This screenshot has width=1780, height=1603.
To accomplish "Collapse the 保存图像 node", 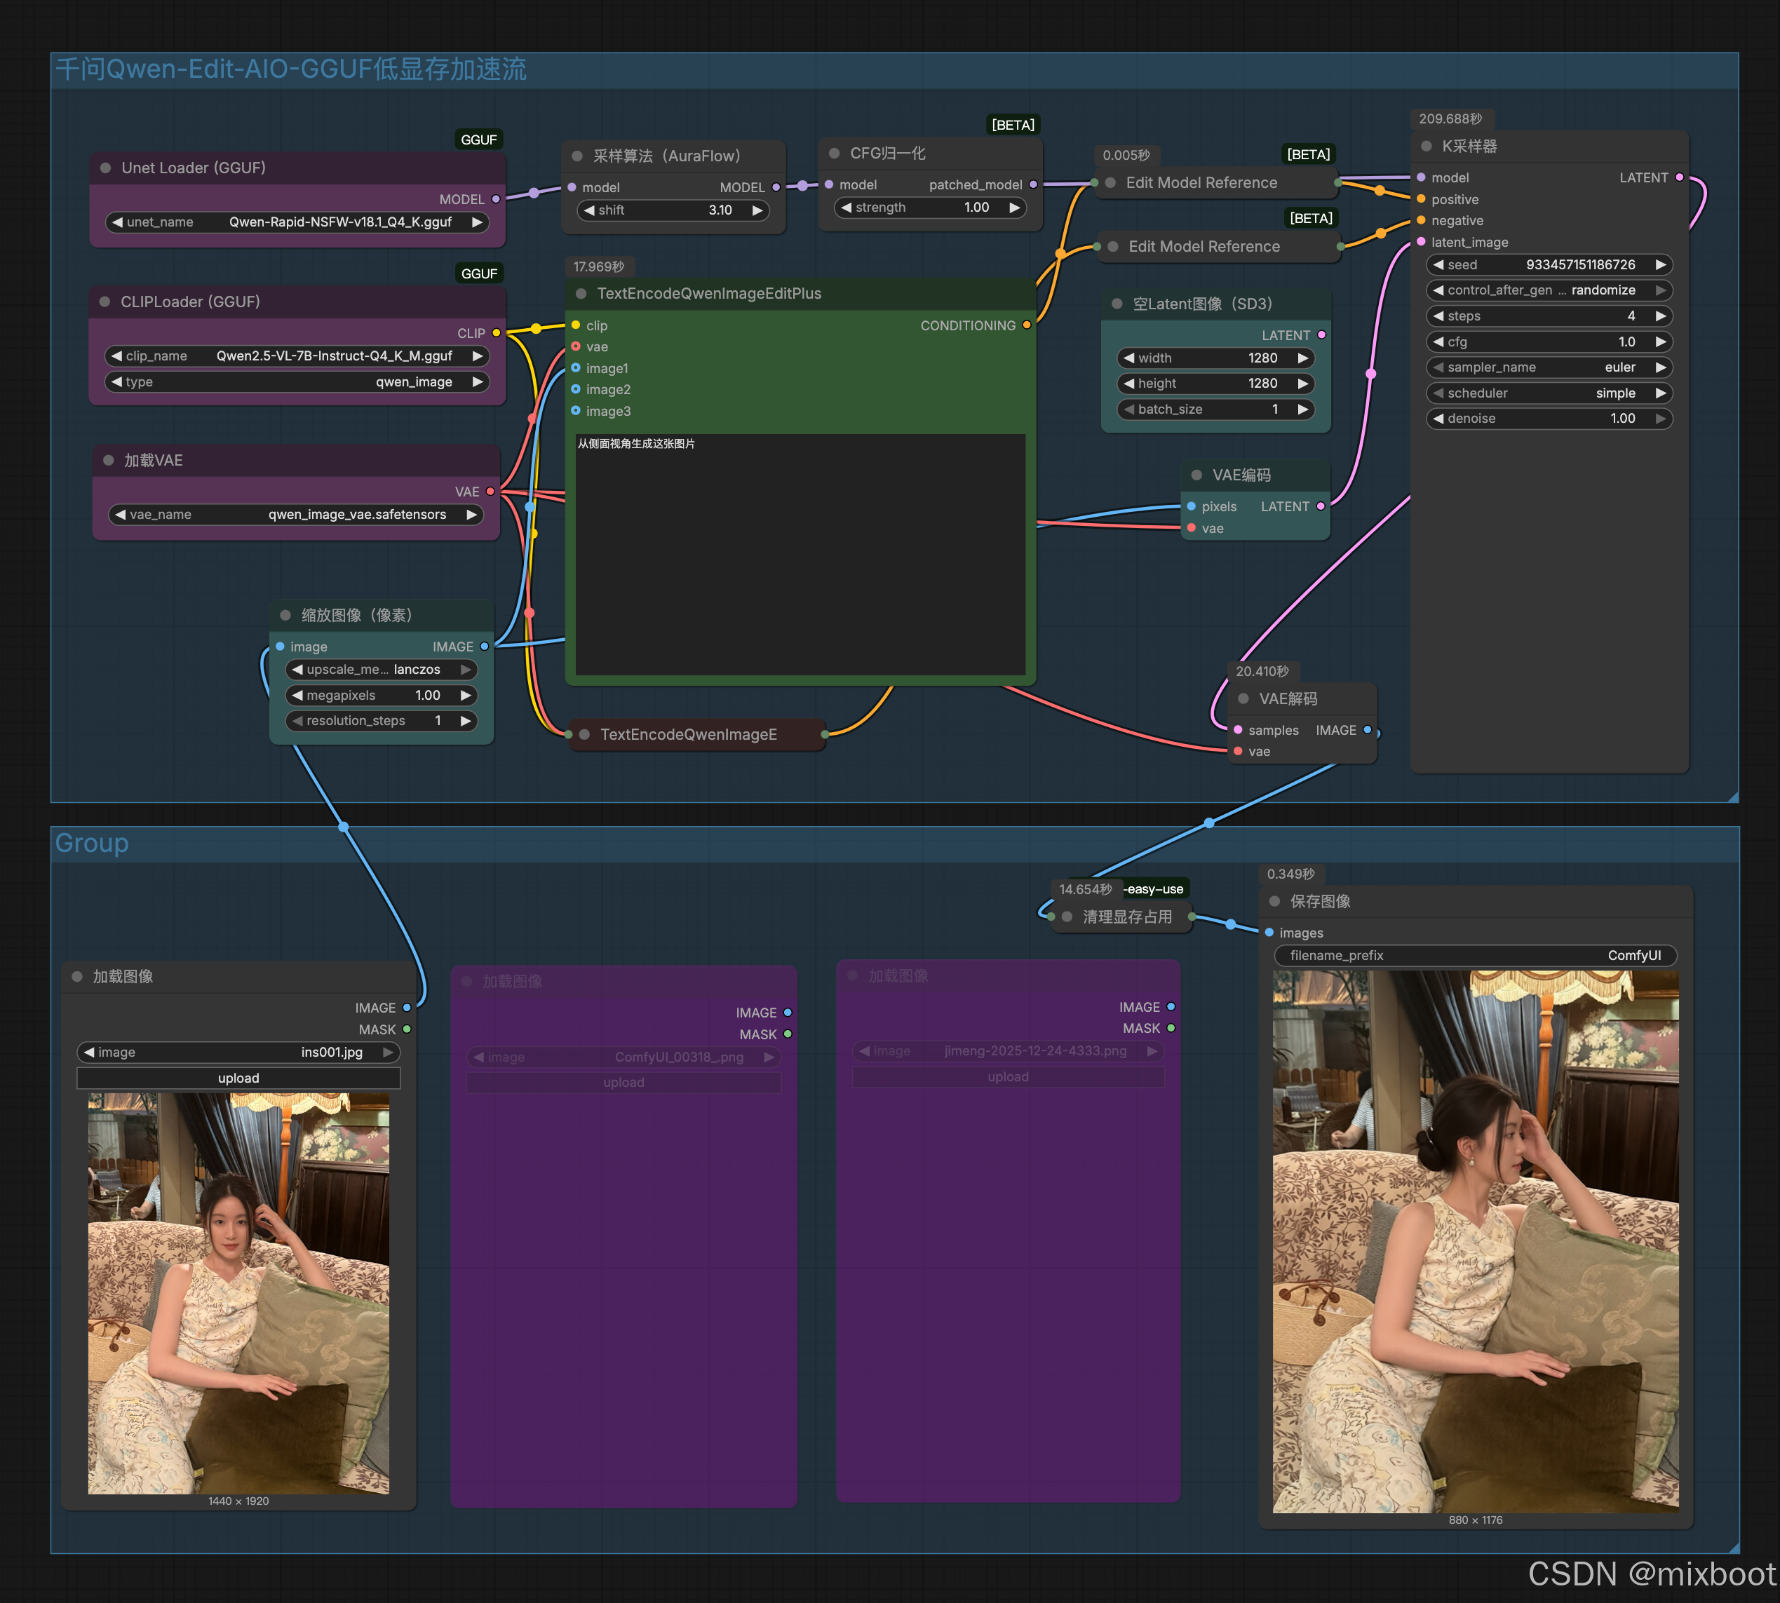I will click(1274, 901).
